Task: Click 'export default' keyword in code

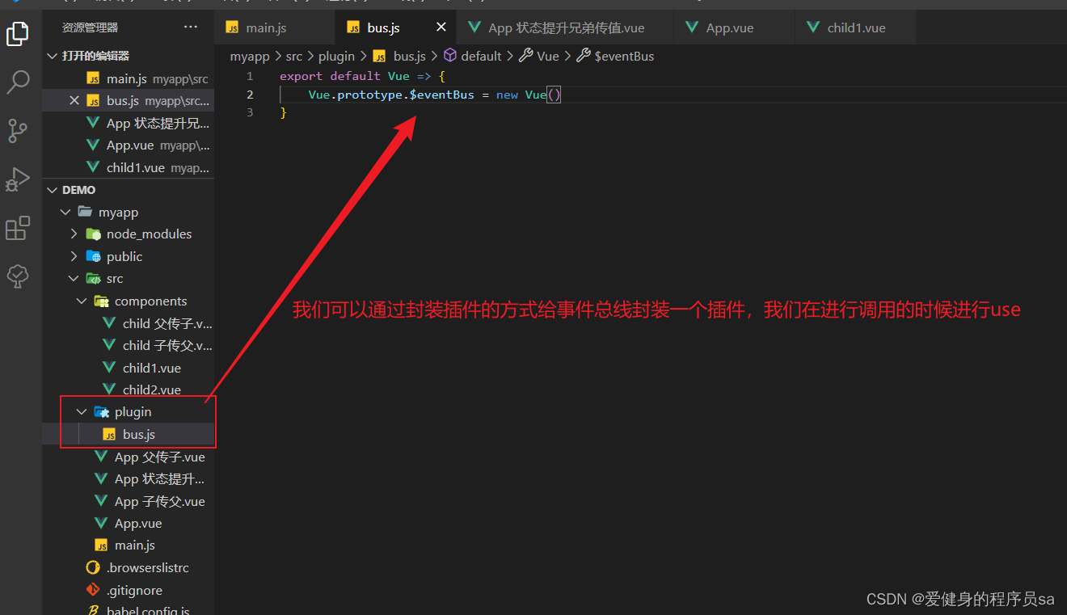Action: click(x=330, y=76)
